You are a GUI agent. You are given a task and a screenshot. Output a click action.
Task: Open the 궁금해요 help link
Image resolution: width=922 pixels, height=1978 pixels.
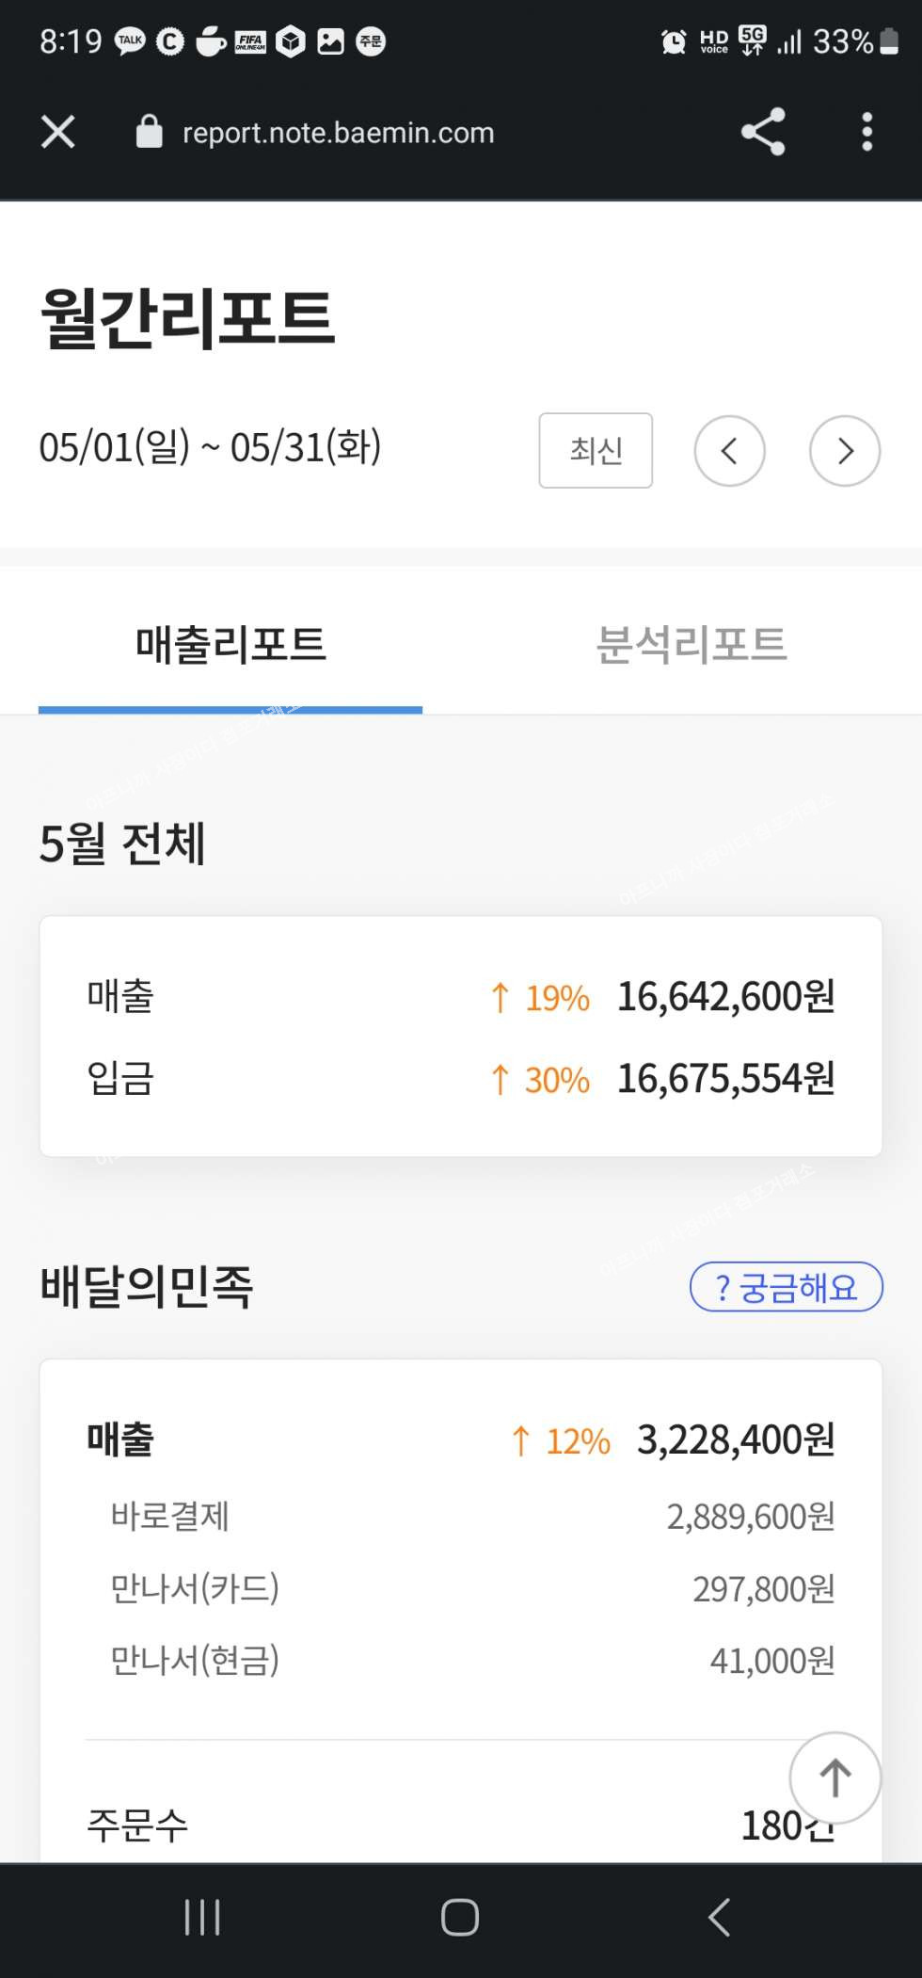coord(786,1287)
